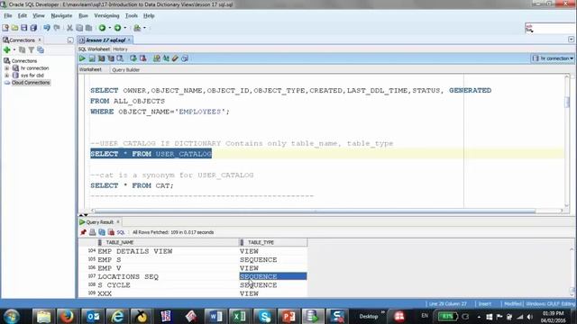The height and width of the screenshot is (324, 577).
Task: Open the editor tab list dropdown
Action: (x=571, y=40)
